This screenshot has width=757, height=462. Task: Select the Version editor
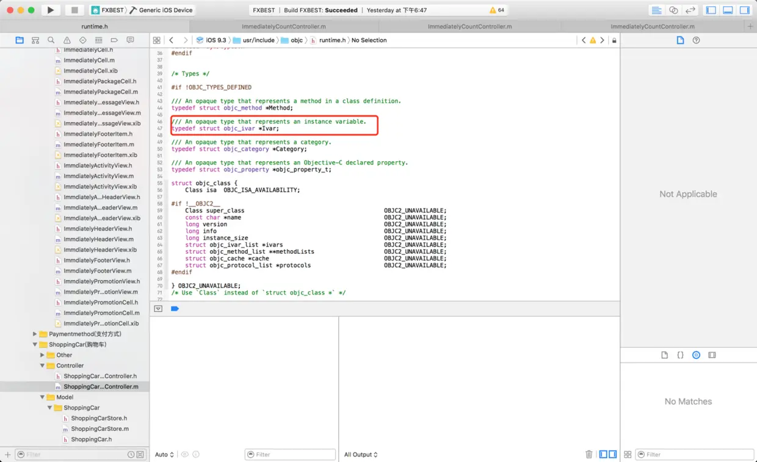(690, 10)
